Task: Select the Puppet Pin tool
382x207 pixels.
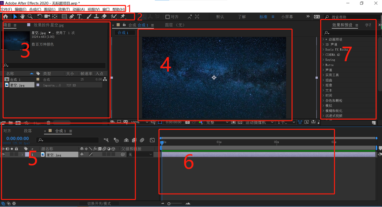Action: [122, 17]
